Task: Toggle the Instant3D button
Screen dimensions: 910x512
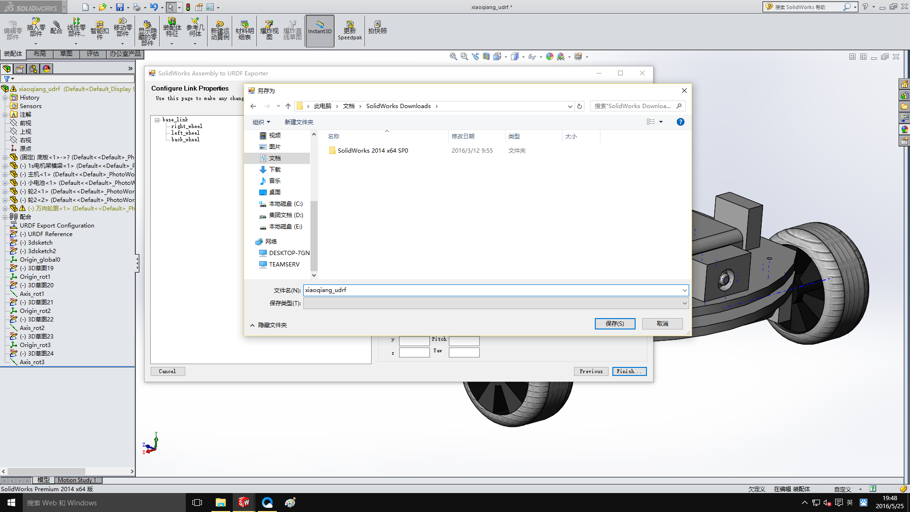Action: (x=320, y=31)
